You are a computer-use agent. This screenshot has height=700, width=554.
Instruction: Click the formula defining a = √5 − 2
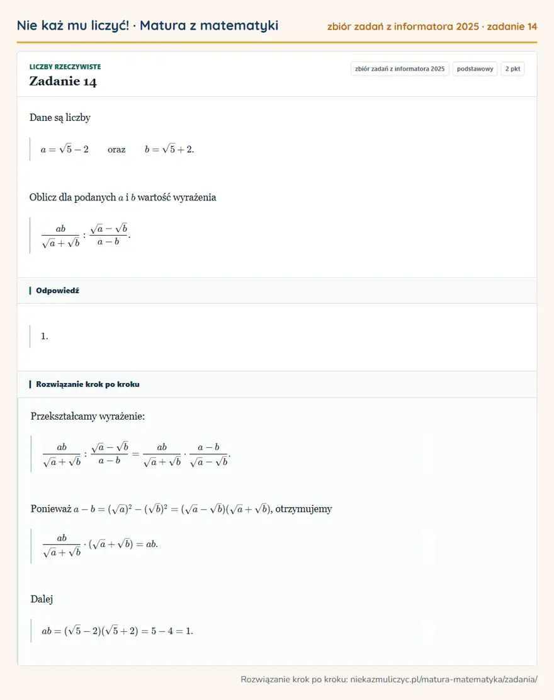point(65,149)
